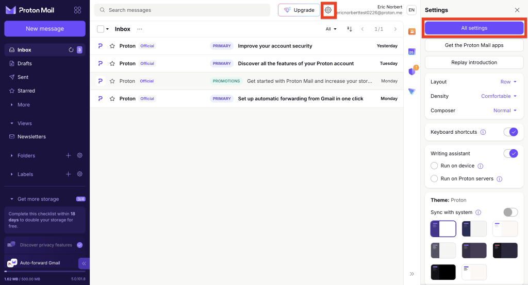Image resolution: width=528 pixels, height=285 pixels.
Task: Close the Settings panel
Action: 517,10
